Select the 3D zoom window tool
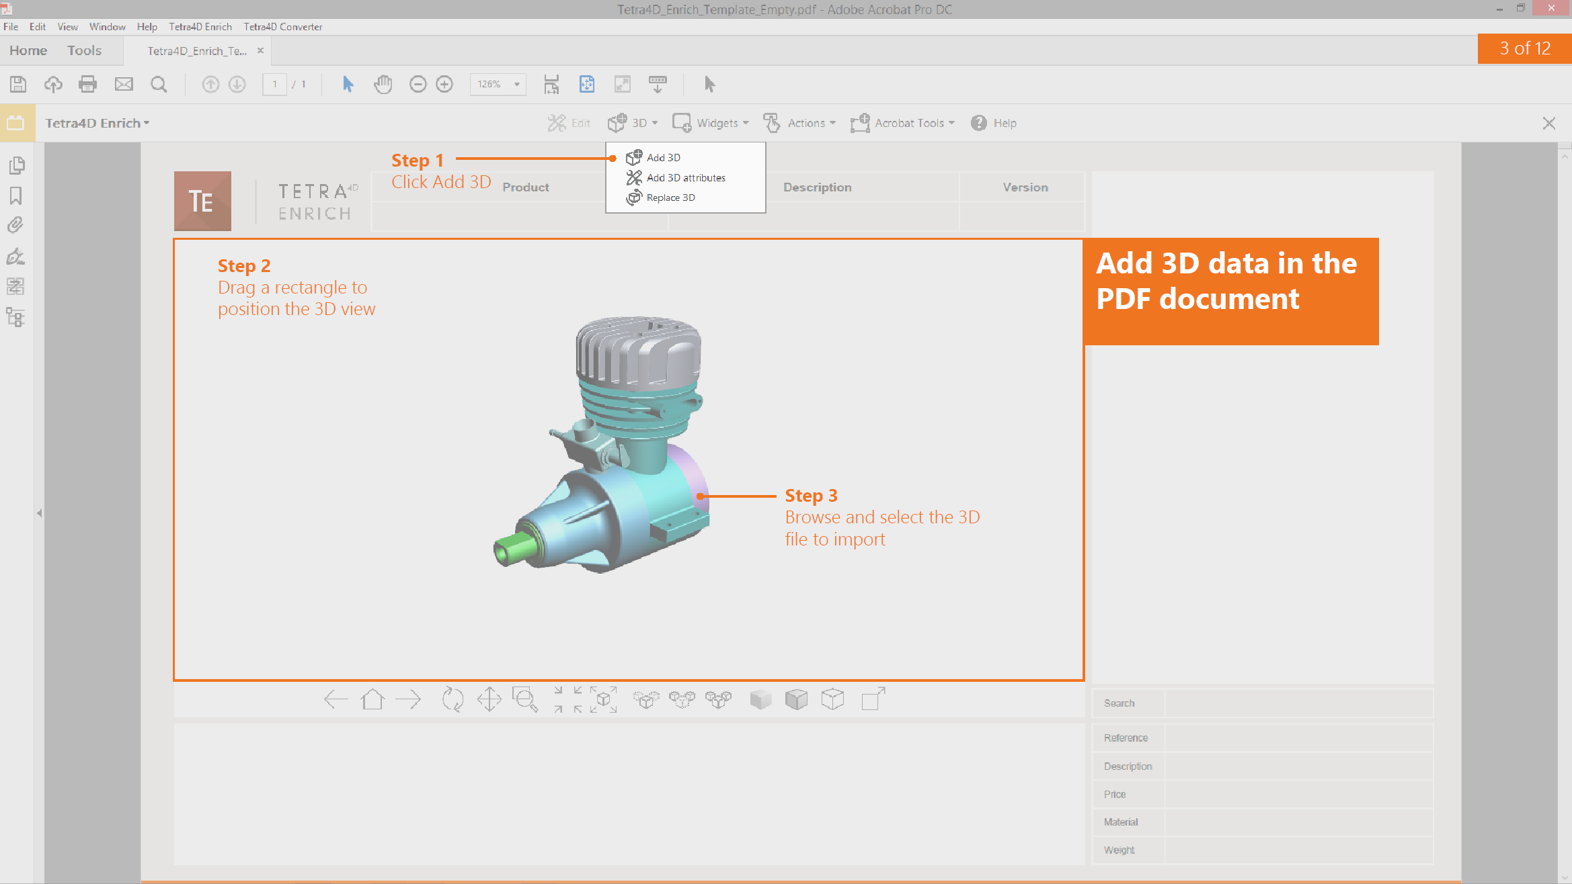The image size is (1572, 884). tap(525, 699)
